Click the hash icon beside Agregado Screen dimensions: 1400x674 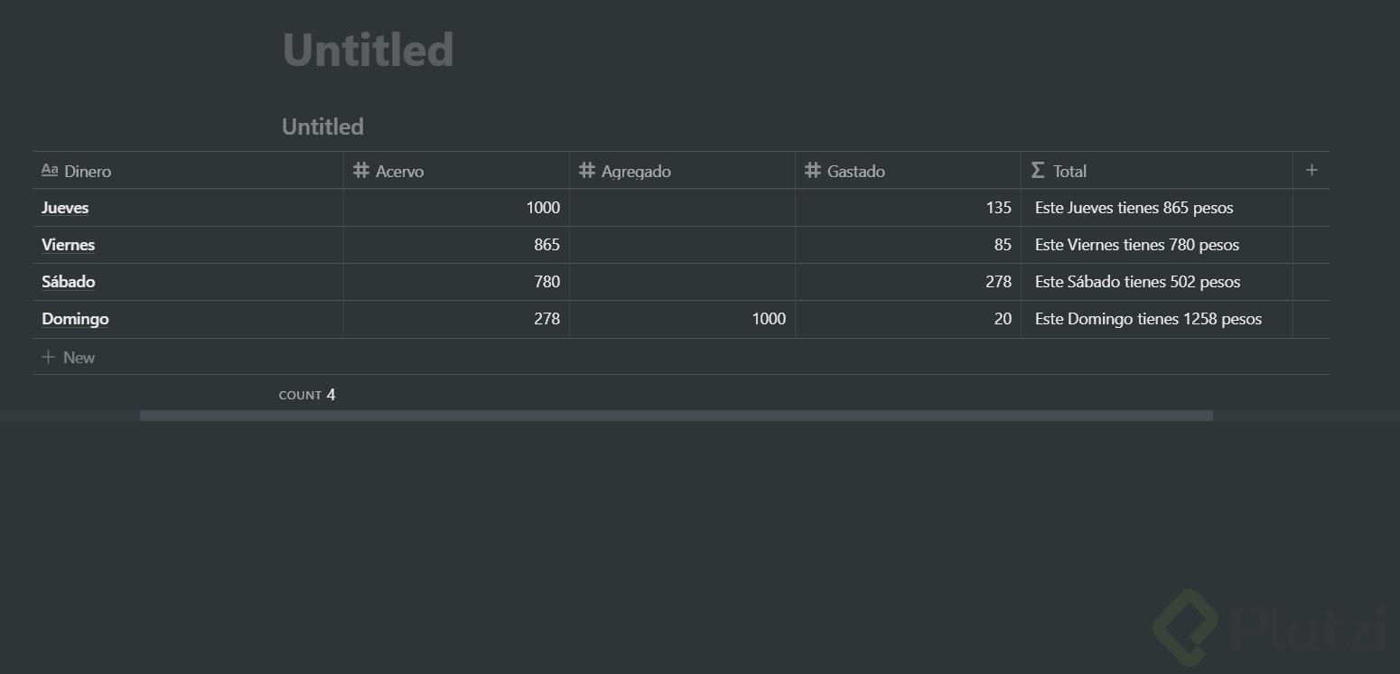point(587,170)
